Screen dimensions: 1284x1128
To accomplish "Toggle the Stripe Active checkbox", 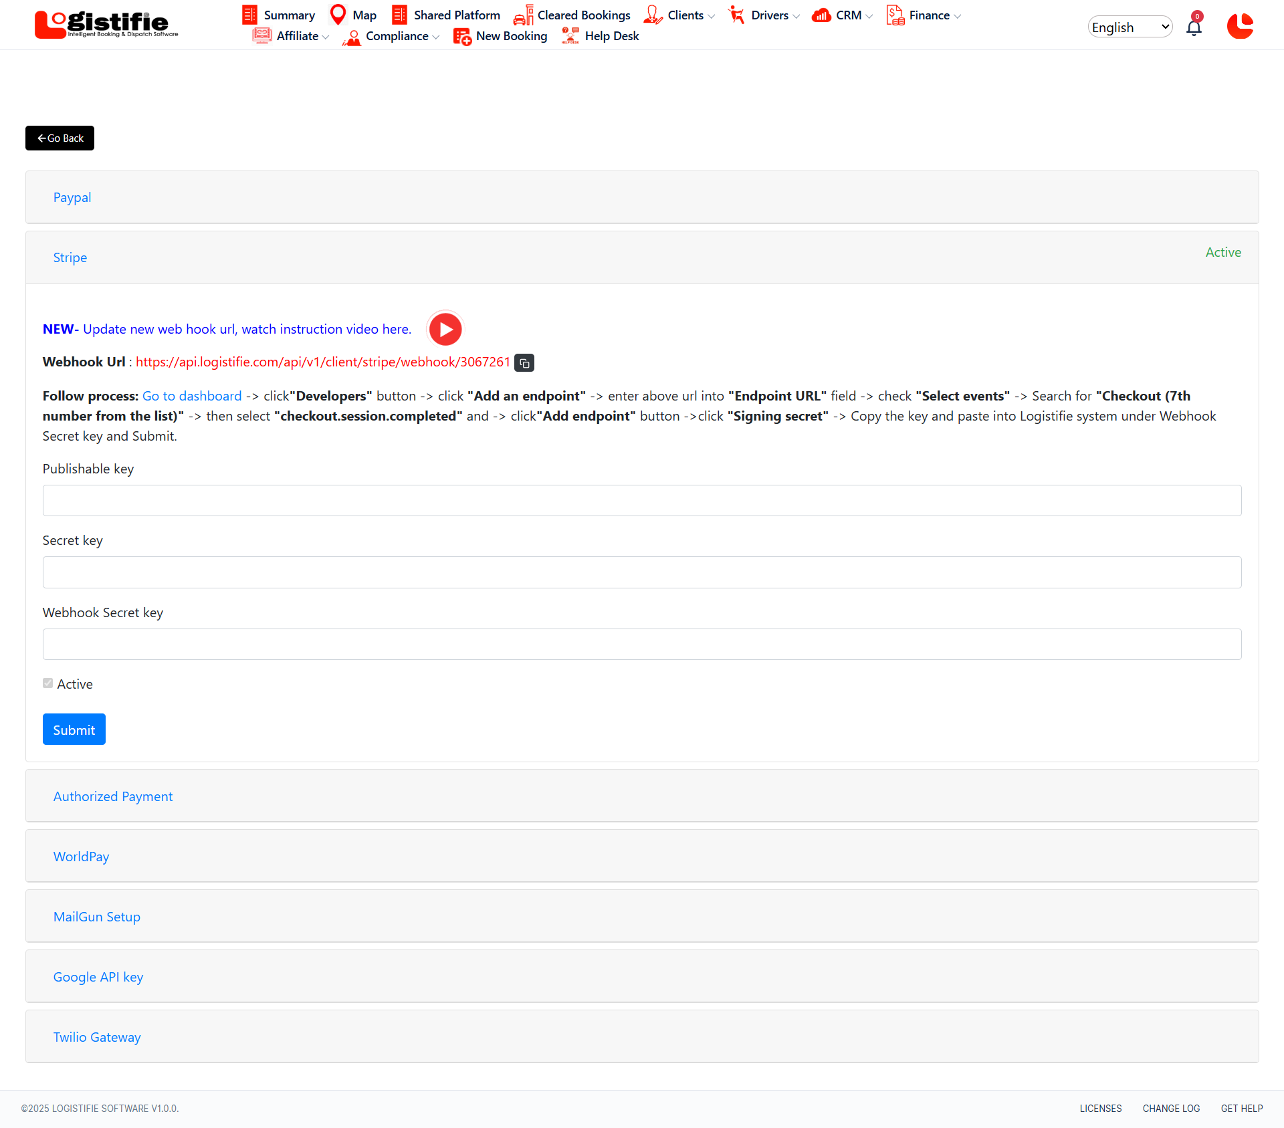I will click(x=48, y=683).
